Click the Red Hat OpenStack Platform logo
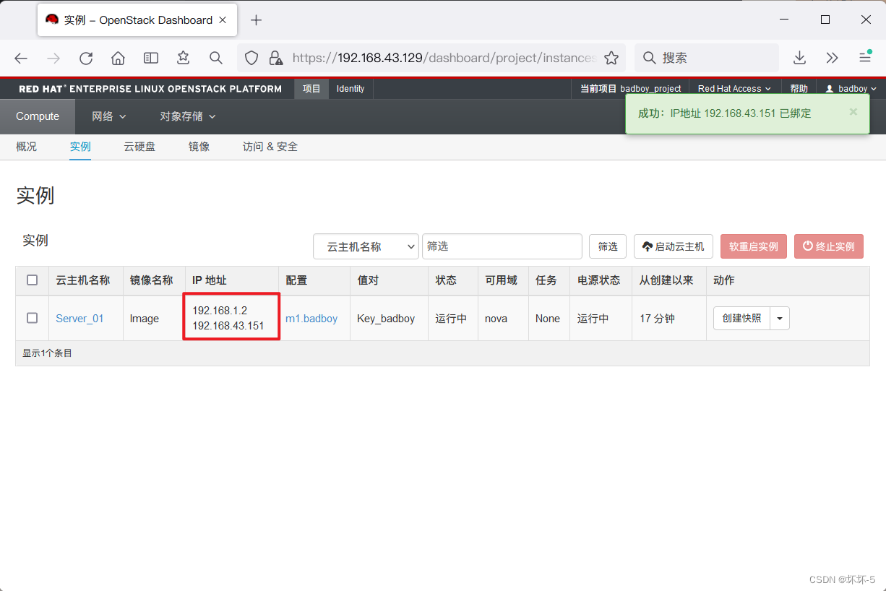Image resolution: width=886 pixels, height=591 pixels. point(150,89)
